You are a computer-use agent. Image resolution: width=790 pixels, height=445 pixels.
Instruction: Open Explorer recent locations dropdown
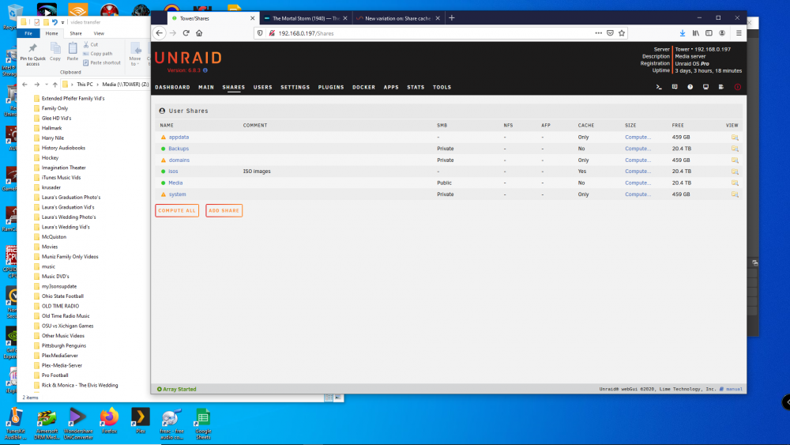point(47,85)
